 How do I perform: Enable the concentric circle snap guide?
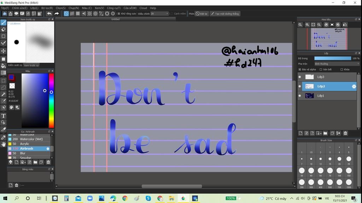pyautogui.click(x=95, y=14)
